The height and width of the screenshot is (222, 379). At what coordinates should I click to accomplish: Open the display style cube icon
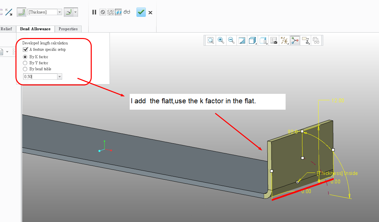pyautogui.click(x=252, y=40)
